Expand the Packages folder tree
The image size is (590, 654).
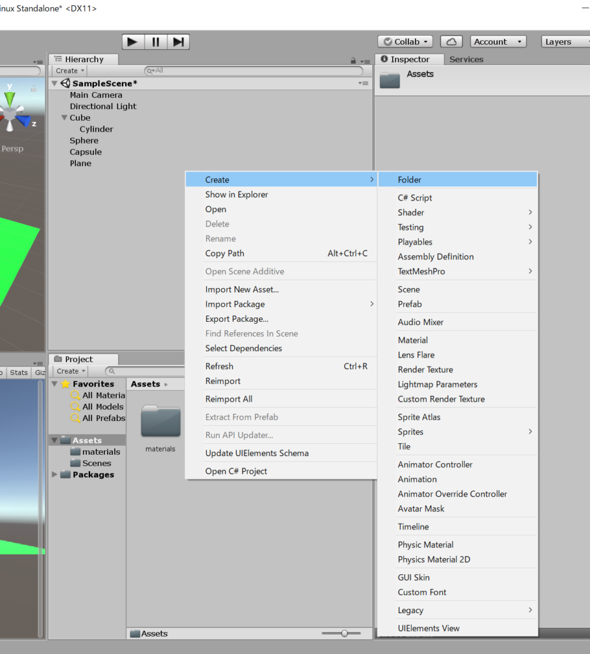(x=54, y=475)
